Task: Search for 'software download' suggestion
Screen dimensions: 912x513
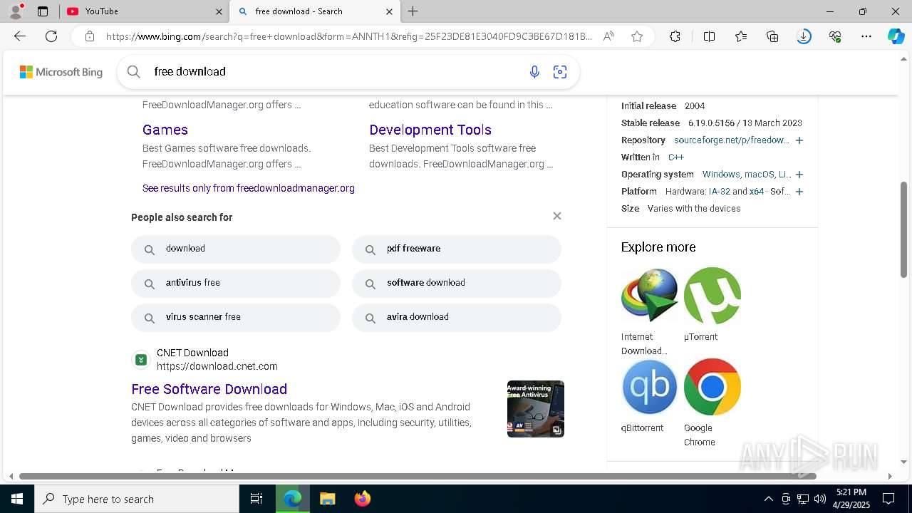Action: pos(457,284)
